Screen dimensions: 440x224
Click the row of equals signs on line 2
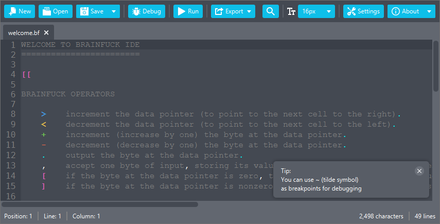pyautogui.click(x=80, y=55)
